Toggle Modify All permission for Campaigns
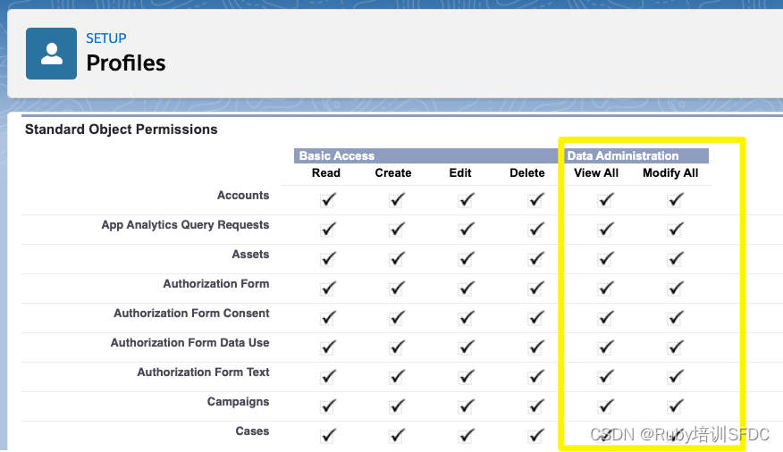783x452 pixels. coord(675,406)
